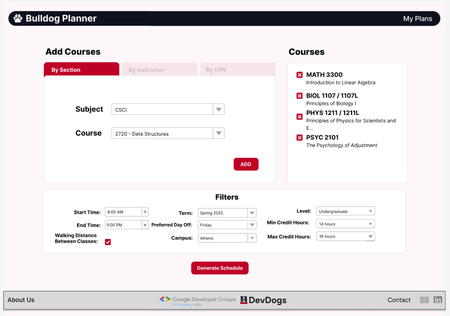Switch to the By CRN tab
450x316 pixels.
237,70
